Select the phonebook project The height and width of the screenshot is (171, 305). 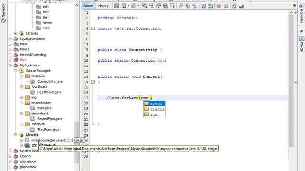tap(28, 161)
